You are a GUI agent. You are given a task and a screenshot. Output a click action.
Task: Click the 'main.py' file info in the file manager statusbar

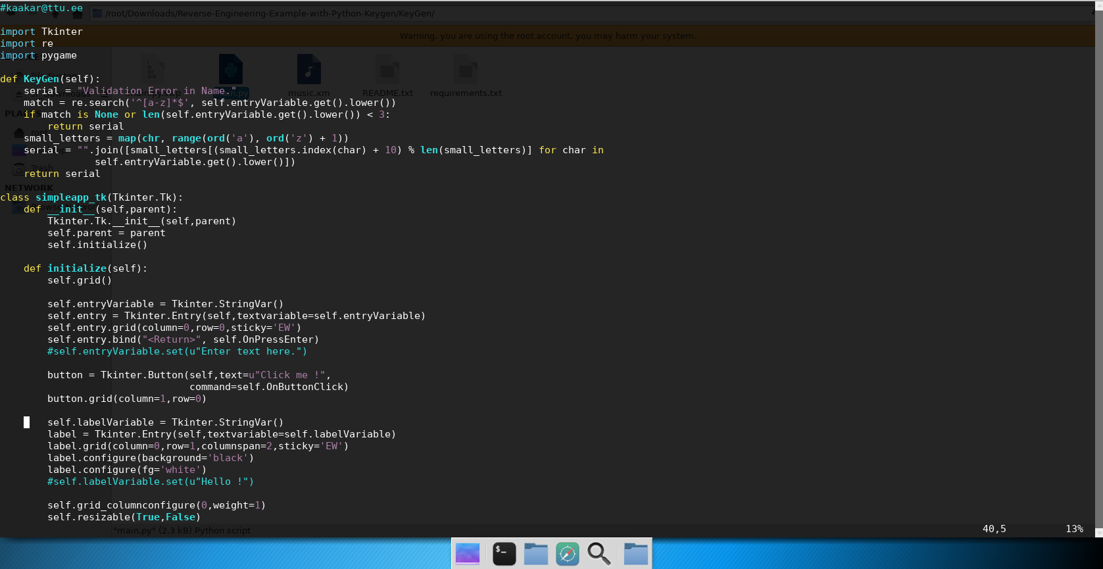[x=182, y=530]
